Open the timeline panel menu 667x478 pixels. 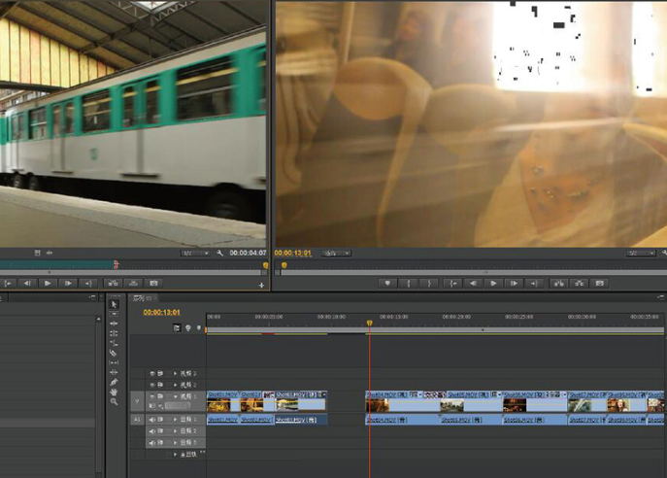660,297
